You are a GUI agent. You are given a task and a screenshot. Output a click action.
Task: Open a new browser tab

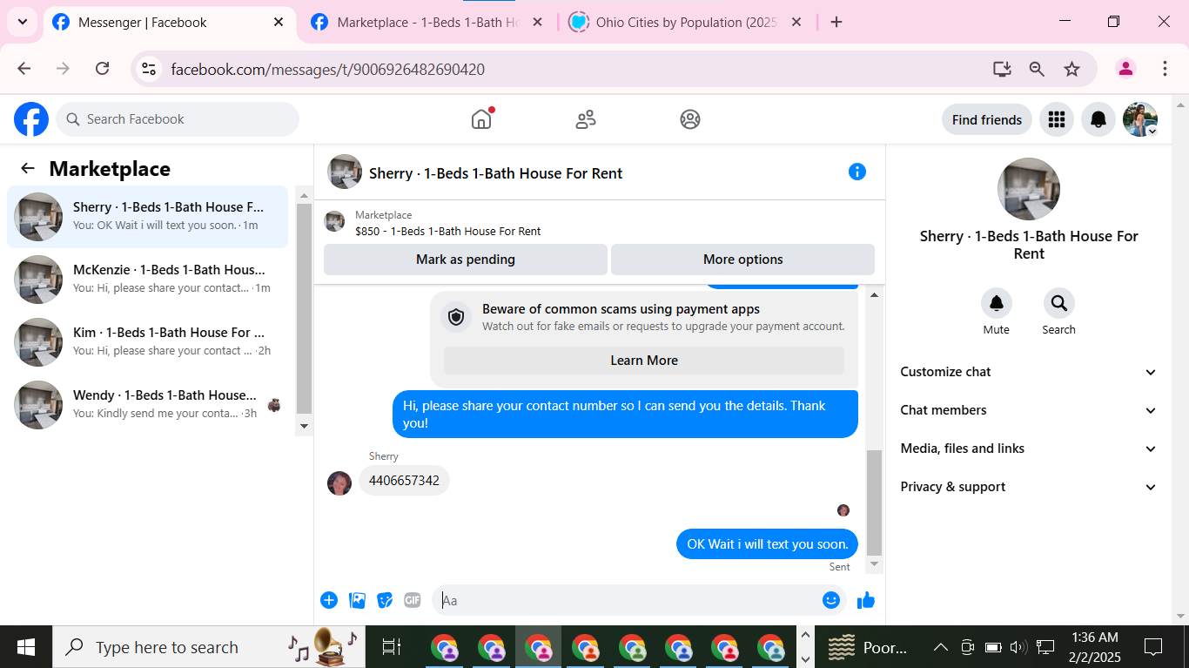[x=836, y=22]
